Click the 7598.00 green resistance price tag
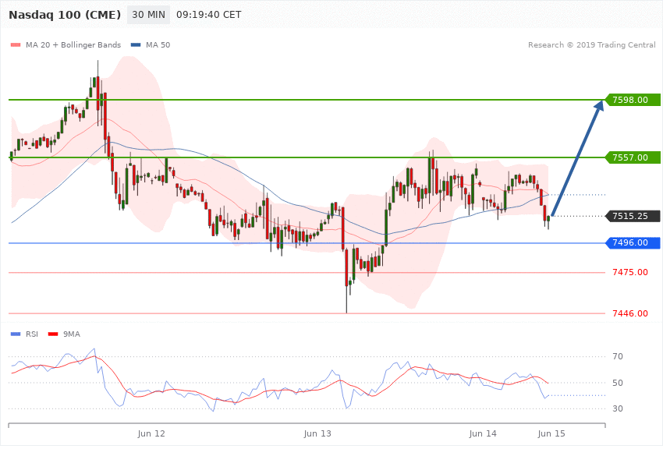Viewport: 663px width, 449px height. click(633, 100)
